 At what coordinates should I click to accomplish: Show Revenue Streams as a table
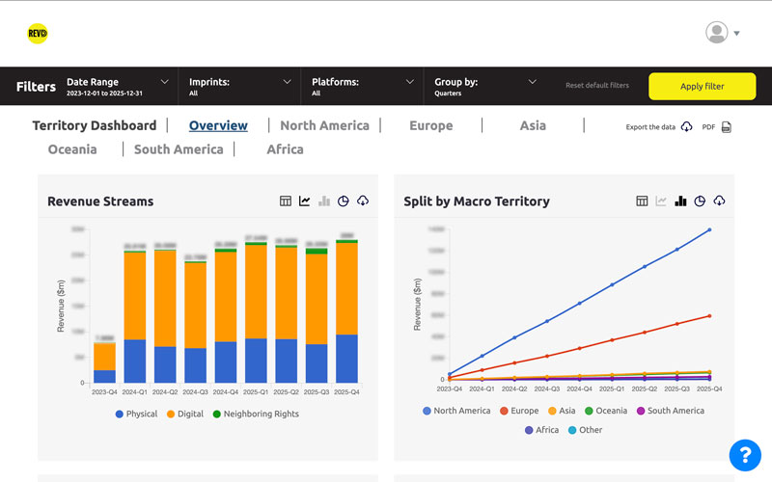[286, 201]
